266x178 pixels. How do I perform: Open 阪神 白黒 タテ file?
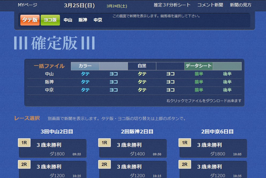point(142,82)
